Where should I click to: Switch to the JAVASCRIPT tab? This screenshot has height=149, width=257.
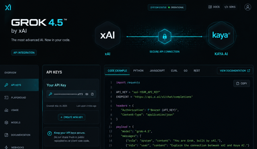point(157,71)
